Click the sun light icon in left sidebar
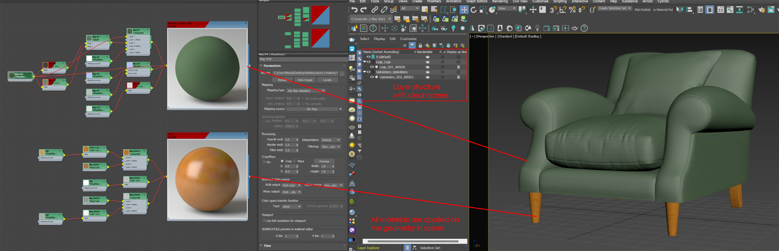The width and height of the screenshot is (779, 251). pos(352,145)
